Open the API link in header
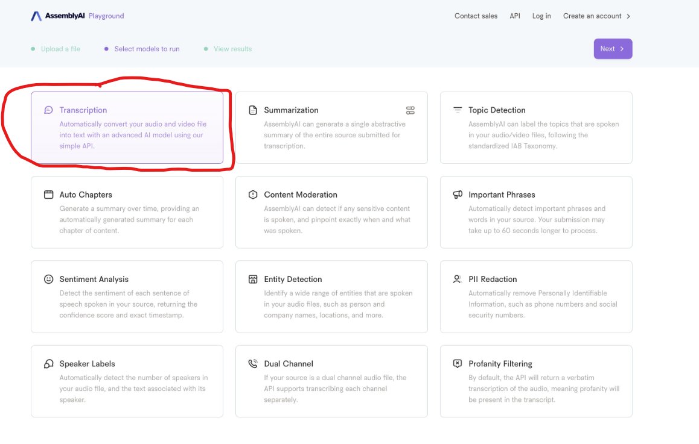The width and height of the screenshot is (699, 444). click(x=515, y=16)
